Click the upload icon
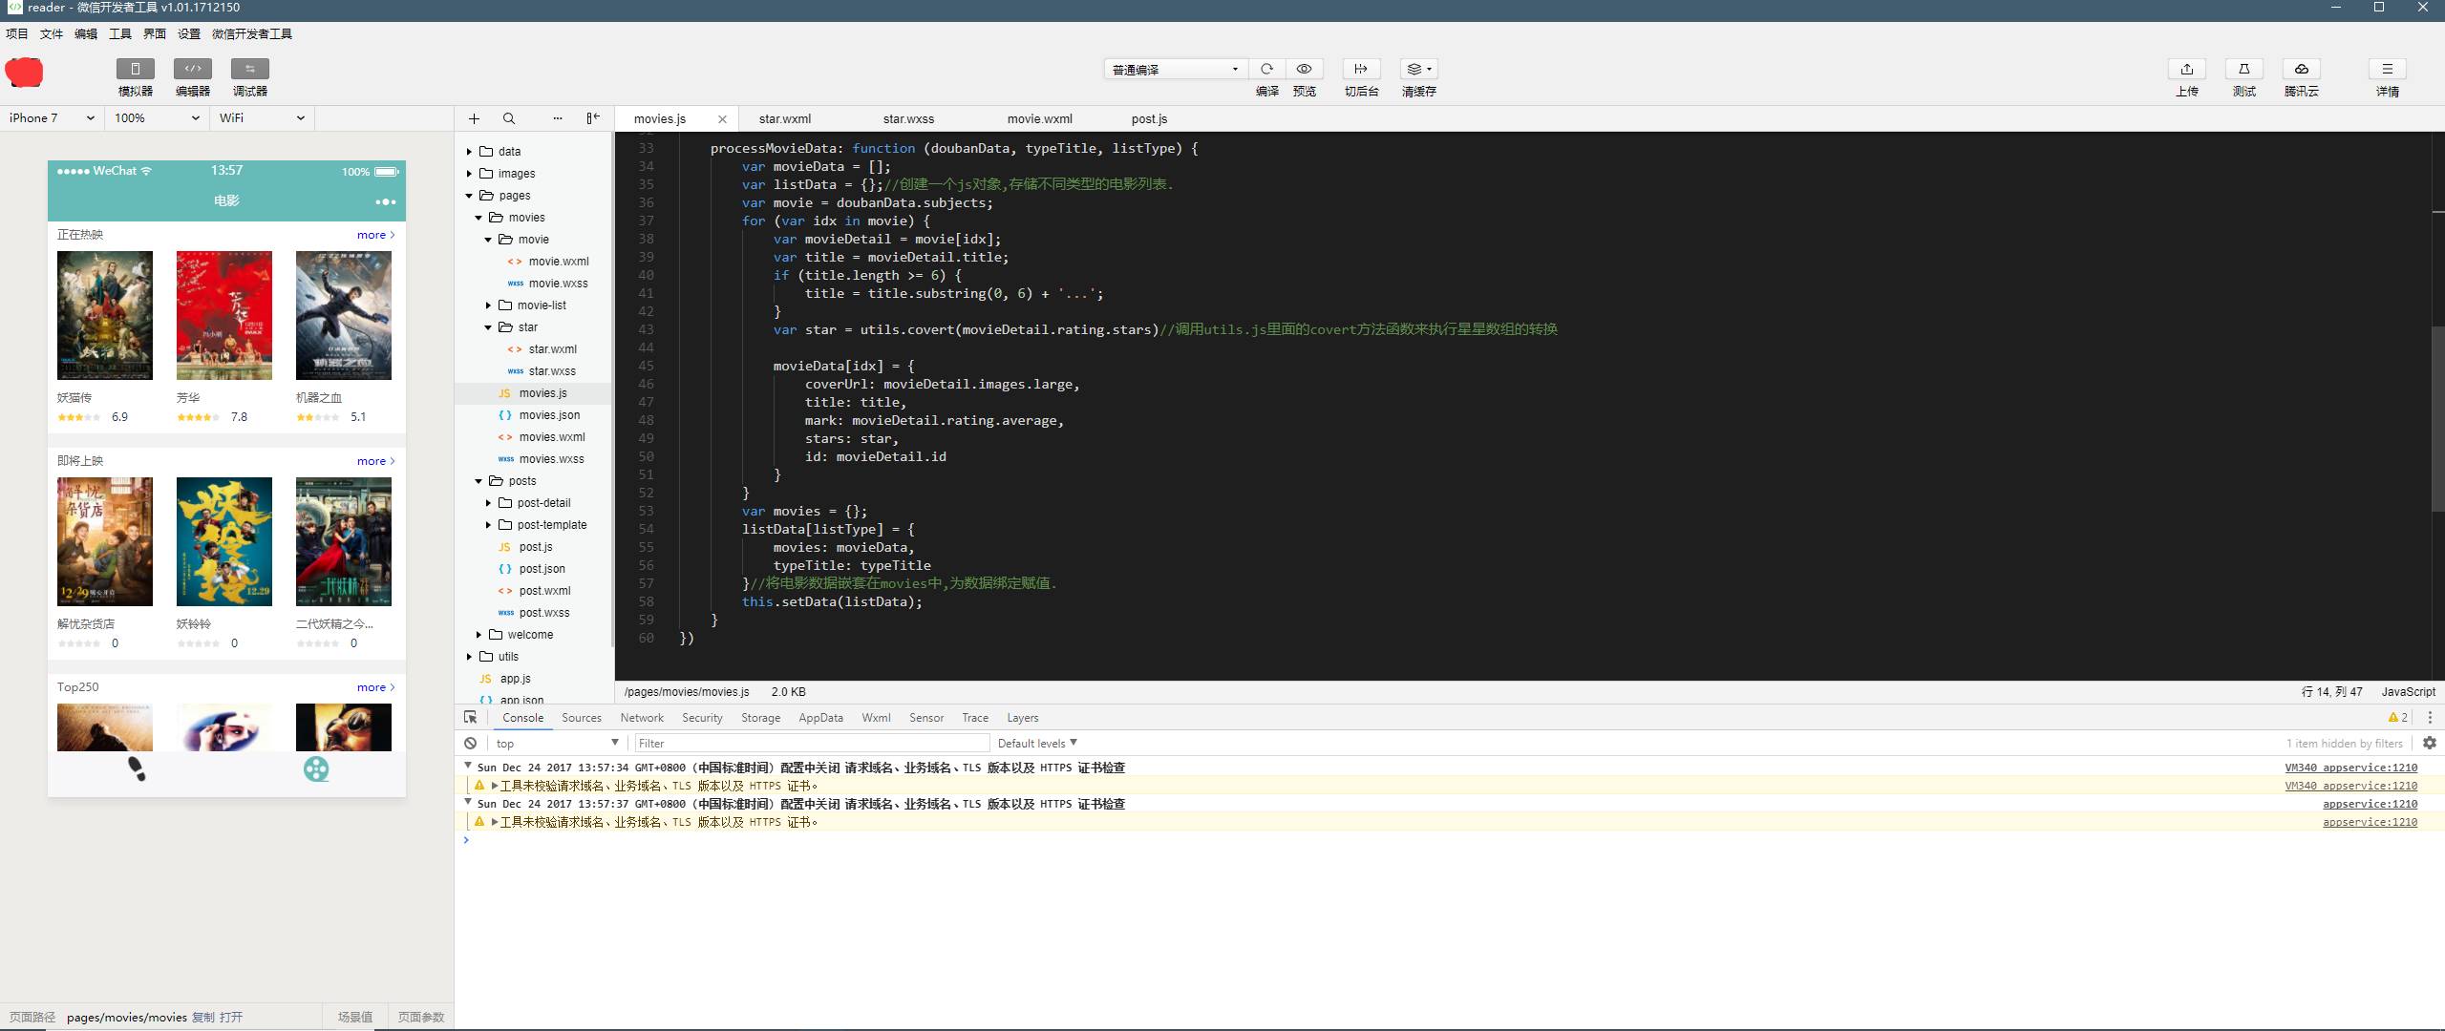The width and height of the screenshot is (2445, 1031). 2186,69
